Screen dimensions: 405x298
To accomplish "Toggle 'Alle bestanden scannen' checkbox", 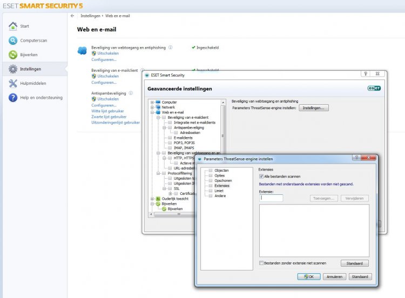I will (261, 177).
